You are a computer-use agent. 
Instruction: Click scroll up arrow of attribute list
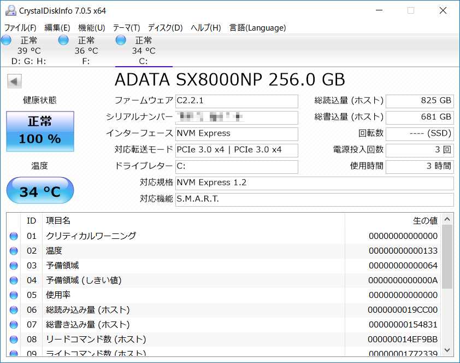tap(447, 219)
